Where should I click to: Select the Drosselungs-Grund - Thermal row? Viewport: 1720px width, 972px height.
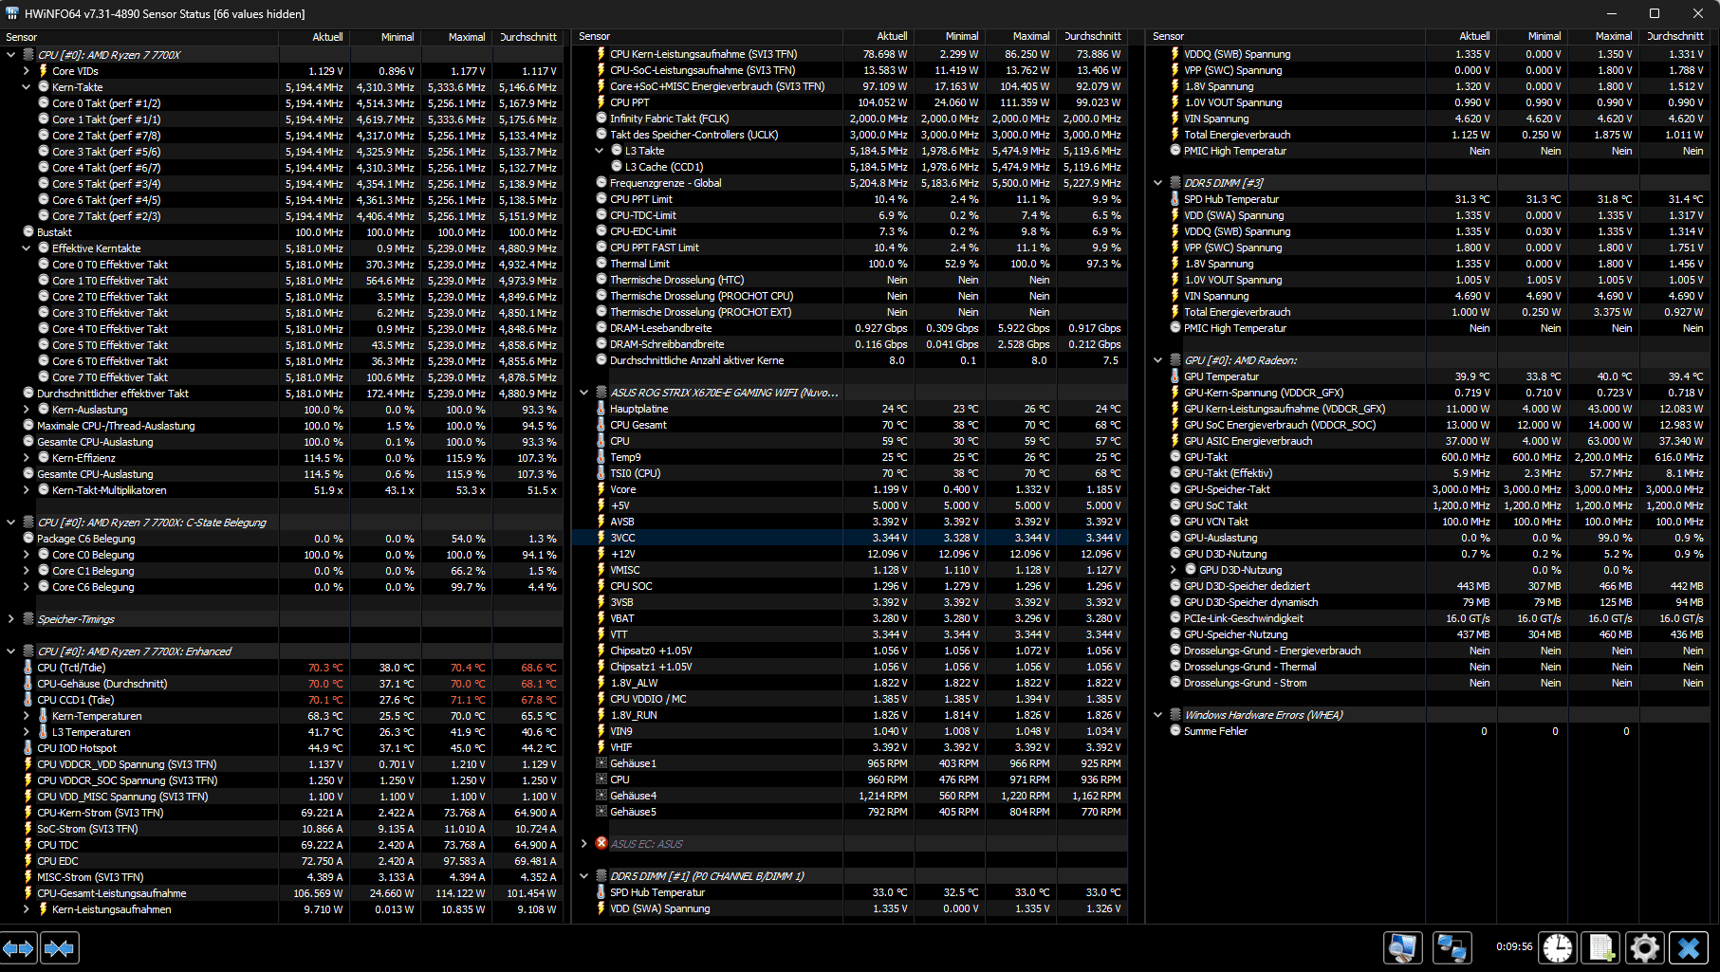(1427, 667)
